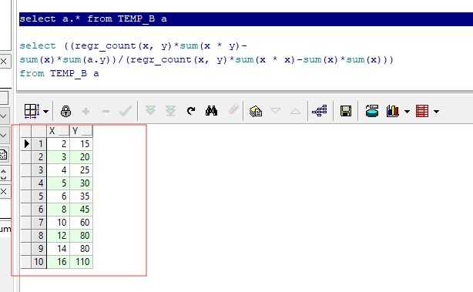Click the up-down stepper in the left panel

[4, 174]
